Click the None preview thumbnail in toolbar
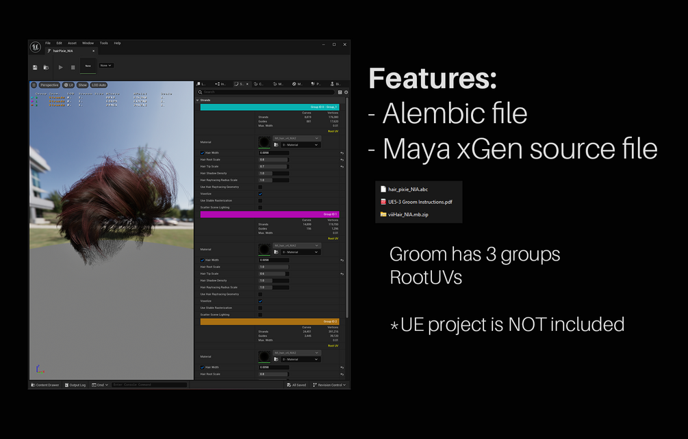This screenshot has height=439, width=688. point(88,66)
